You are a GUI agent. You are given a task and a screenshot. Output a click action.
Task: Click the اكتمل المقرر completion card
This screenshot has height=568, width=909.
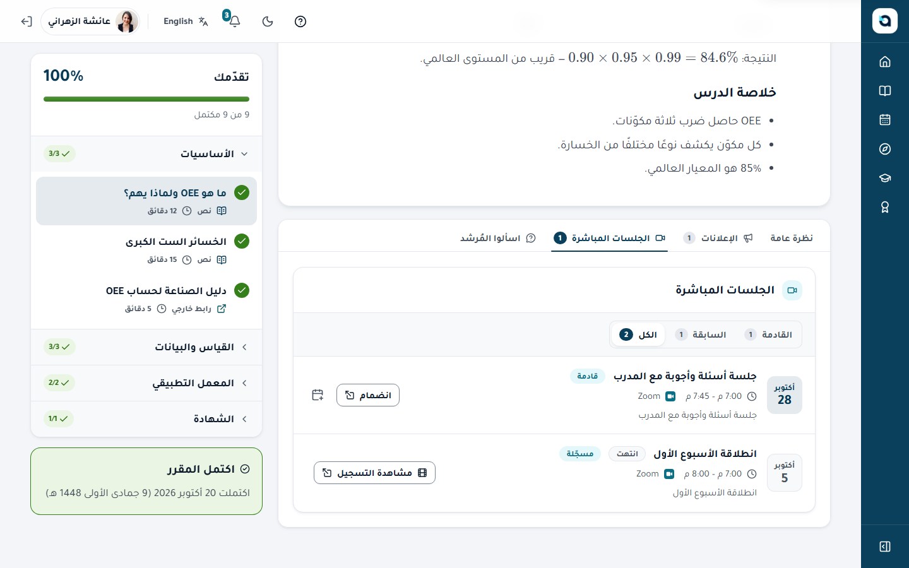[146, 481]
